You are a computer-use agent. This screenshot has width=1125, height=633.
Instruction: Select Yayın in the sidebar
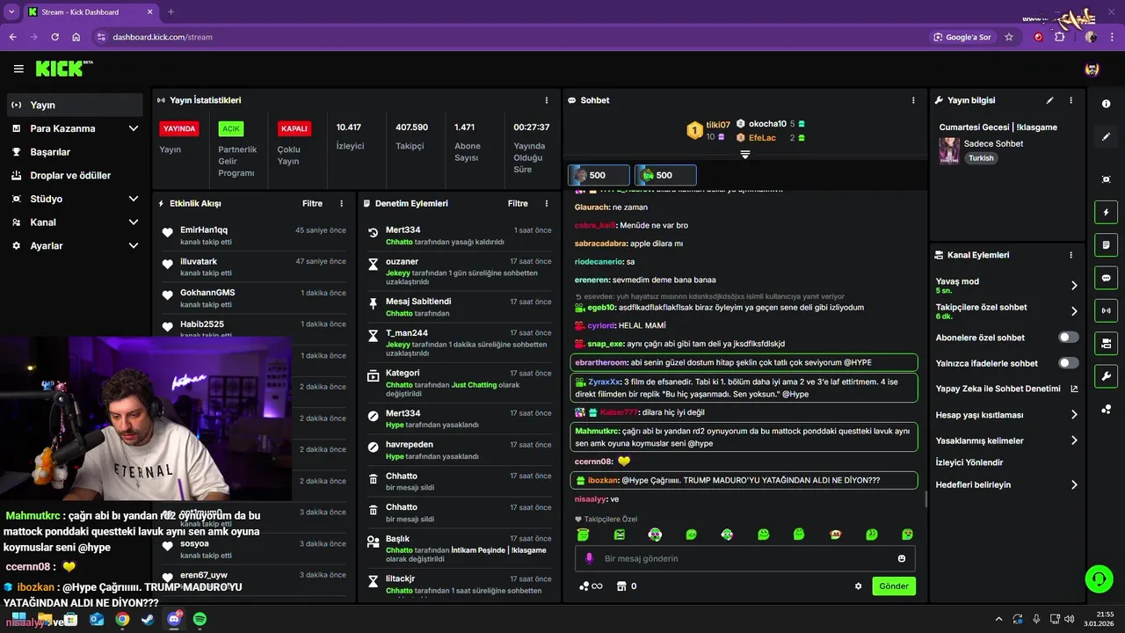click(75, 105)
